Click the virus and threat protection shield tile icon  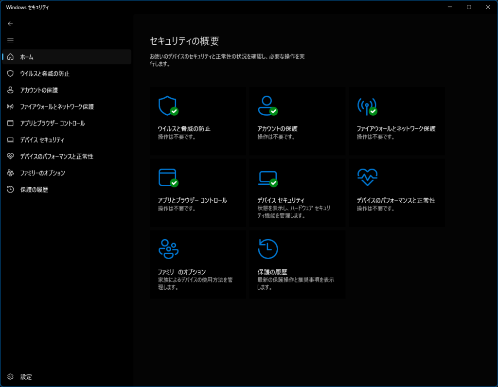[167, 106]
